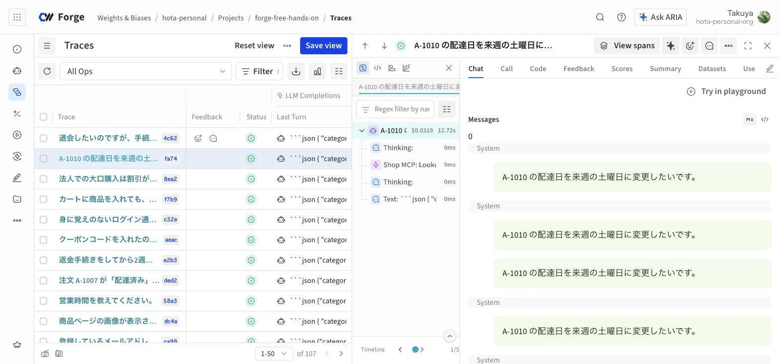Open the Summary tab
The height and width of the screenshot is (364, 780).
click(665, 69)
